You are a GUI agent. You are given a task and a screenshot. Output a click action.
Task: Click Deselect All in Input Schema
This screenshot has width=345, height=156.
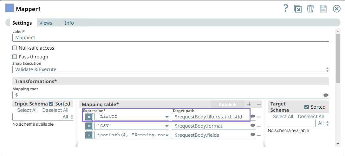coord(55,110)
